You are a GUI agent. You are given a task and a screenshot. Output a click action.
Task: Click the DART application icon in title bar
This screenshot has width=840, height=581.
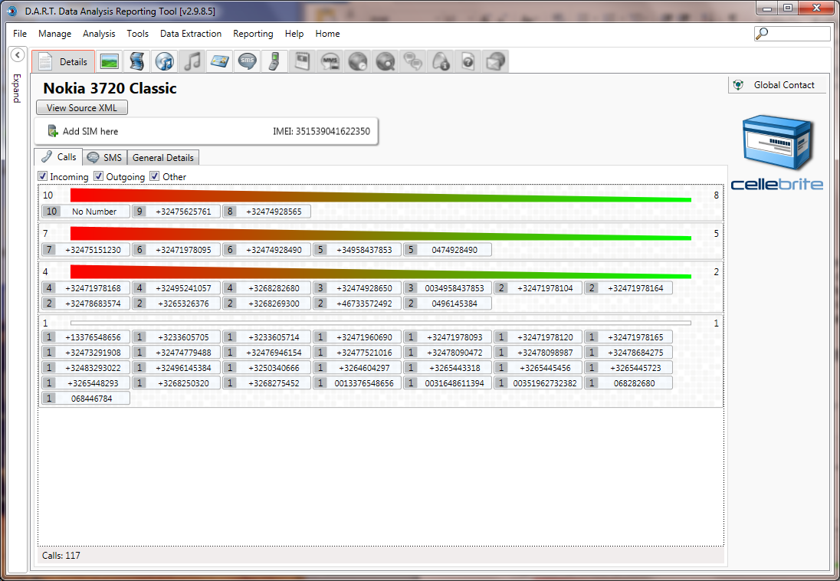(x=11, y=11)
